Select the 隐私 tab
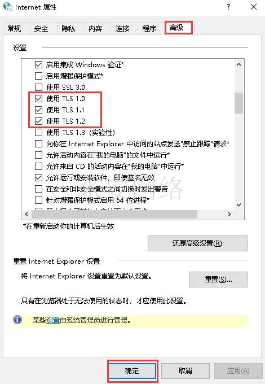Screen dimensions: 265x384 [x=68, y=29]
